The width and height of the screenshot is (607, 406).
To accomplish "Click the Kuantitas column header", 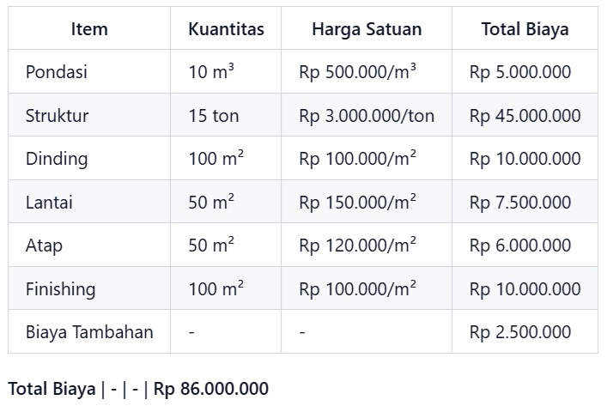I will [x=226, y=29].
